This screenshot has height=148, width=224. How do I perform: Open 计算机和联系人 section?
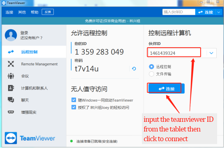point(34,88)
